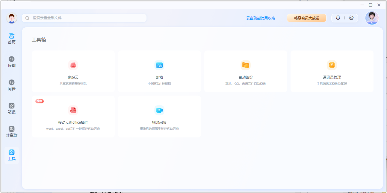Image resolution: width=387 pixels, height=193 pixels.
Task: Open 移动云盘office插件 title
Action: point(73,122)
